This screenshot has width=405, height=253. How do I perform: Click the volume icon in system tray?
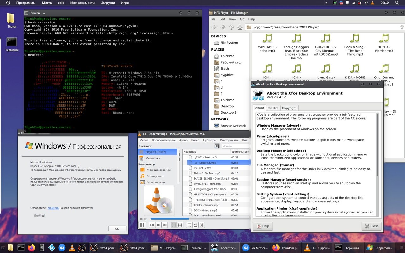click(367, 3)
